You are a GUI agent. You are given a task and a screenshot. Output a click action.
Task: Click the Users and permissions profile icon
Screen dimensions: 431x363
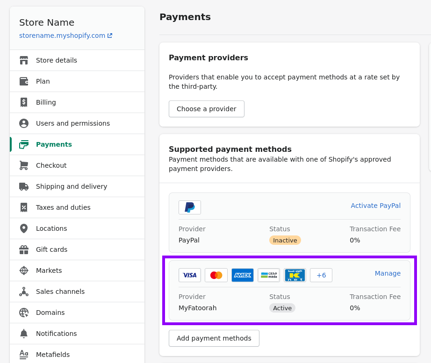pyautogui.click(x=24, y=123)
